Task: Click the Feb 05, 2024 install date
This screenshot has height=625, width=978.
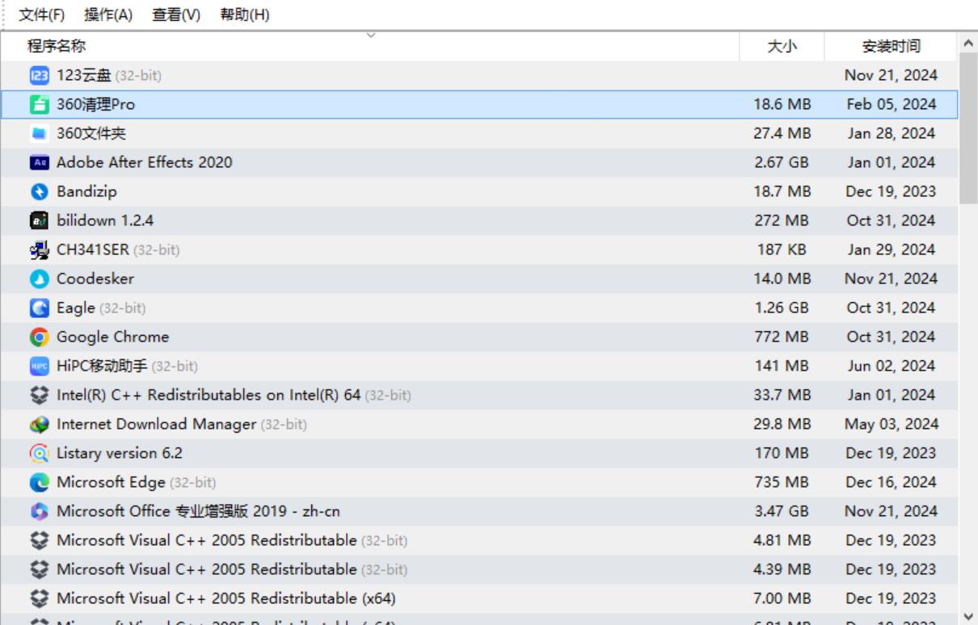Action: [x=892, y=104]
